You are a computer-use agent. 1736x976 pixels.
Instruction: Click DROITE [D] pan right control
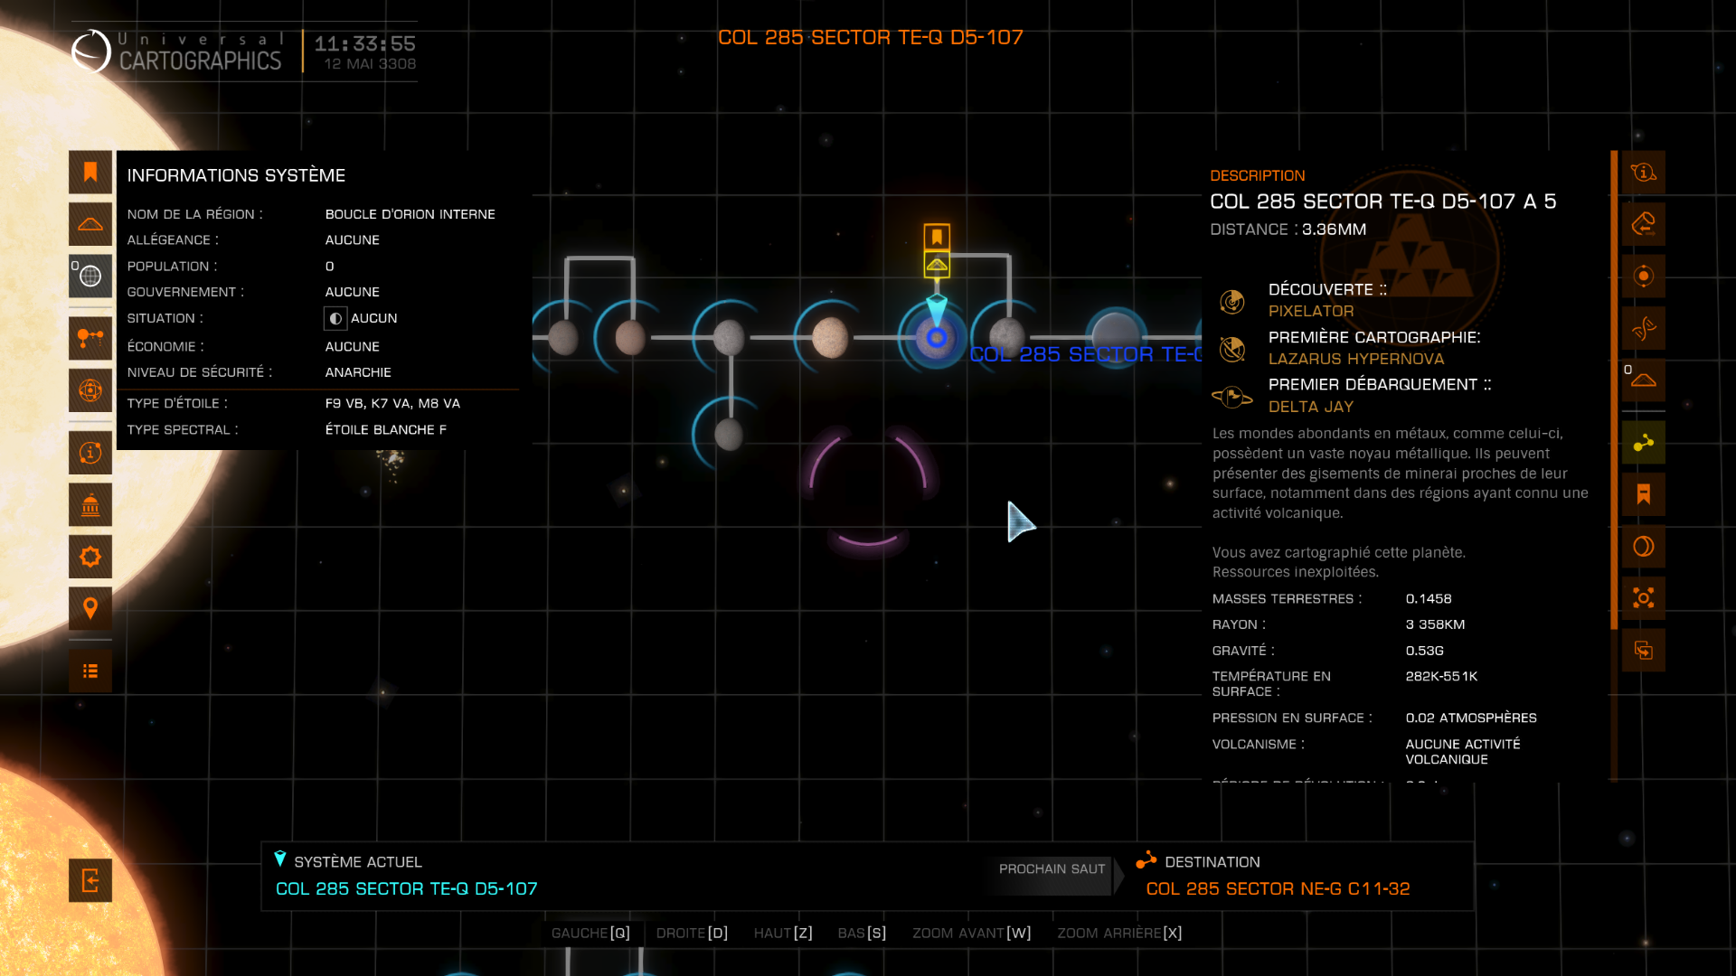pos(692,933)
